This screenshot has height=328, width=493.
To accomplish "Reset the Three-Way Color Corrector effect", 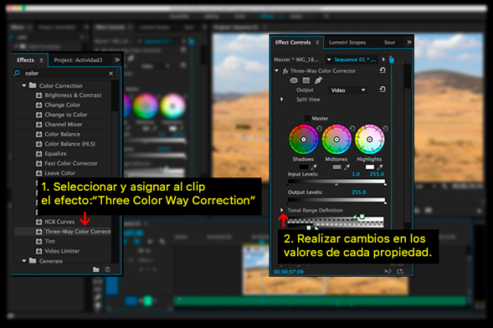I will (x=383, y=70).
